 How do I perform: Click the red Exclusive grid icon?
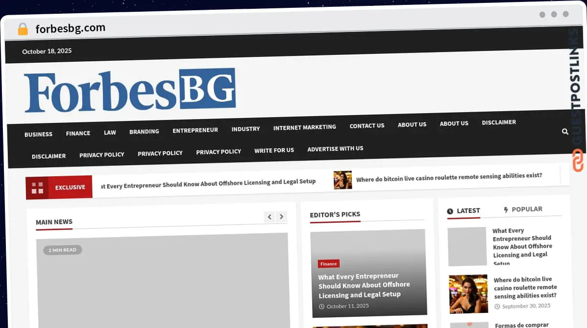pyautogui.click(x=38, y=187)
